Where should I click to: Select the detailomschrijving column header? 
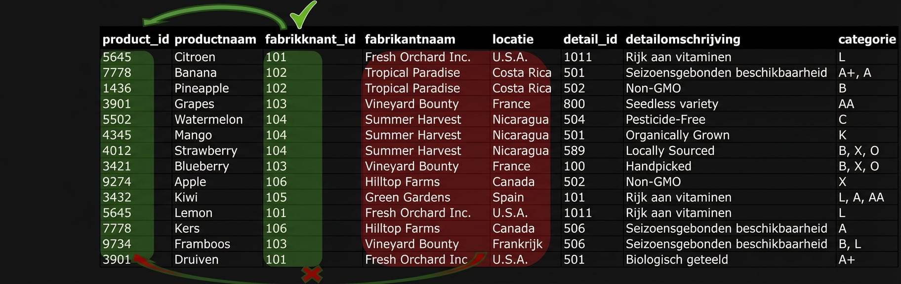tap(683, 39)
